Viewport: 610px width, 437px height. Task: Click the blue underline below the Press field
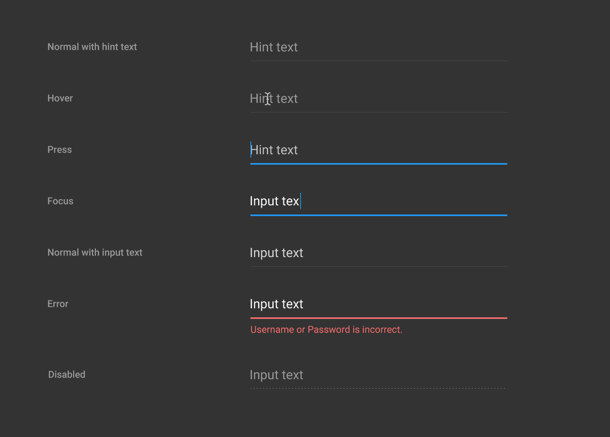378,164
